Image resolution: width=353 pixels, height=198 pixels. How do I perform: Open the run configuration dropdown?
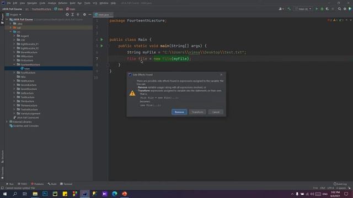pyautogui.click(x=303, y=9)
